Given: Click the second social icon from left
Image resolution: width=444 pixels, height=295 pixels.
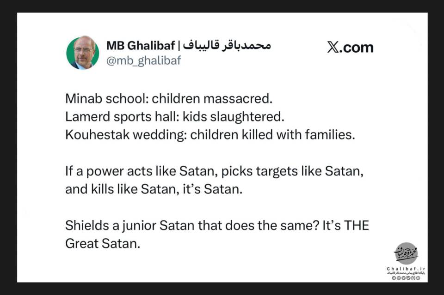Looking at the screenshot, I should [399, 278].
